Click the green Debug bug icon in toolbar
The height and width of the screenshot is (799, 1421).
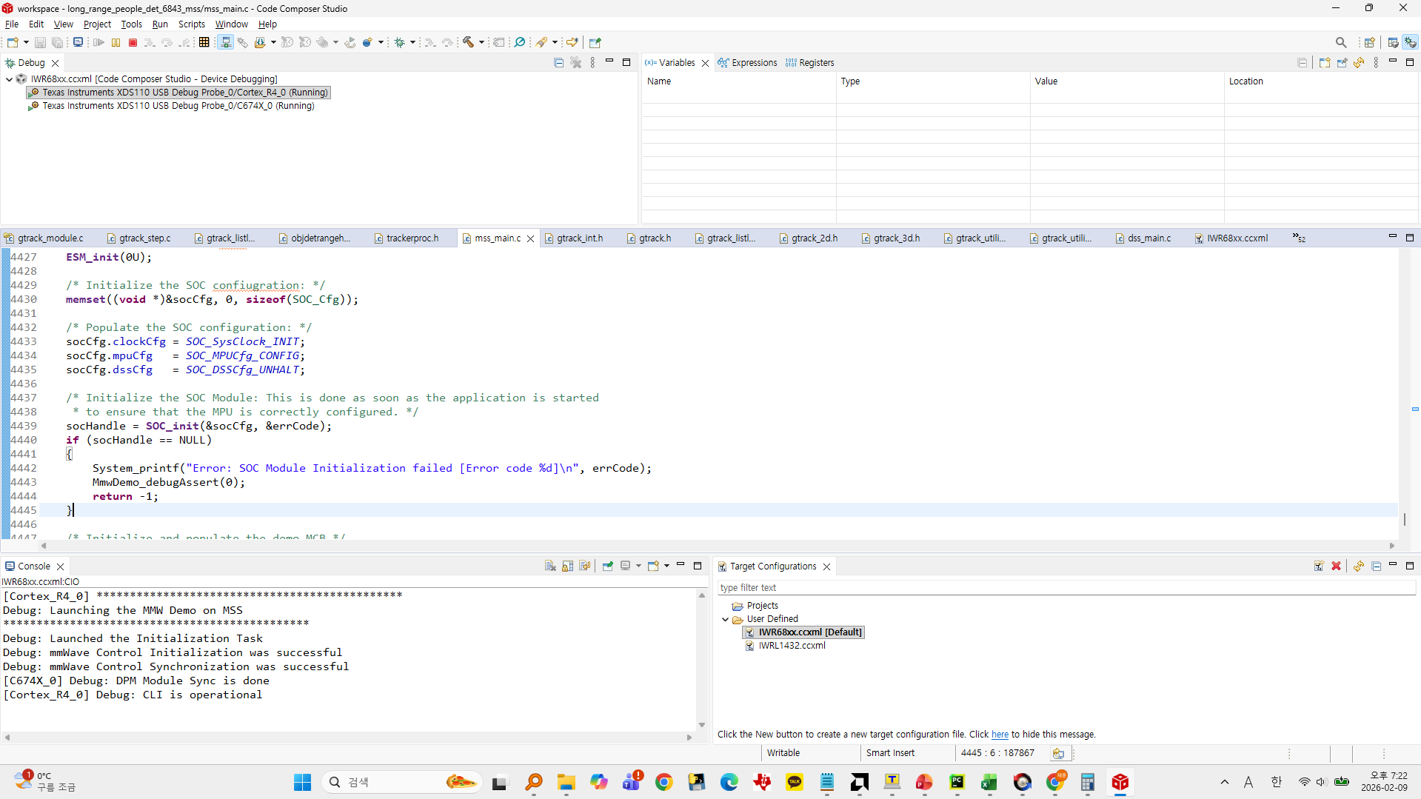coord(400,43)
